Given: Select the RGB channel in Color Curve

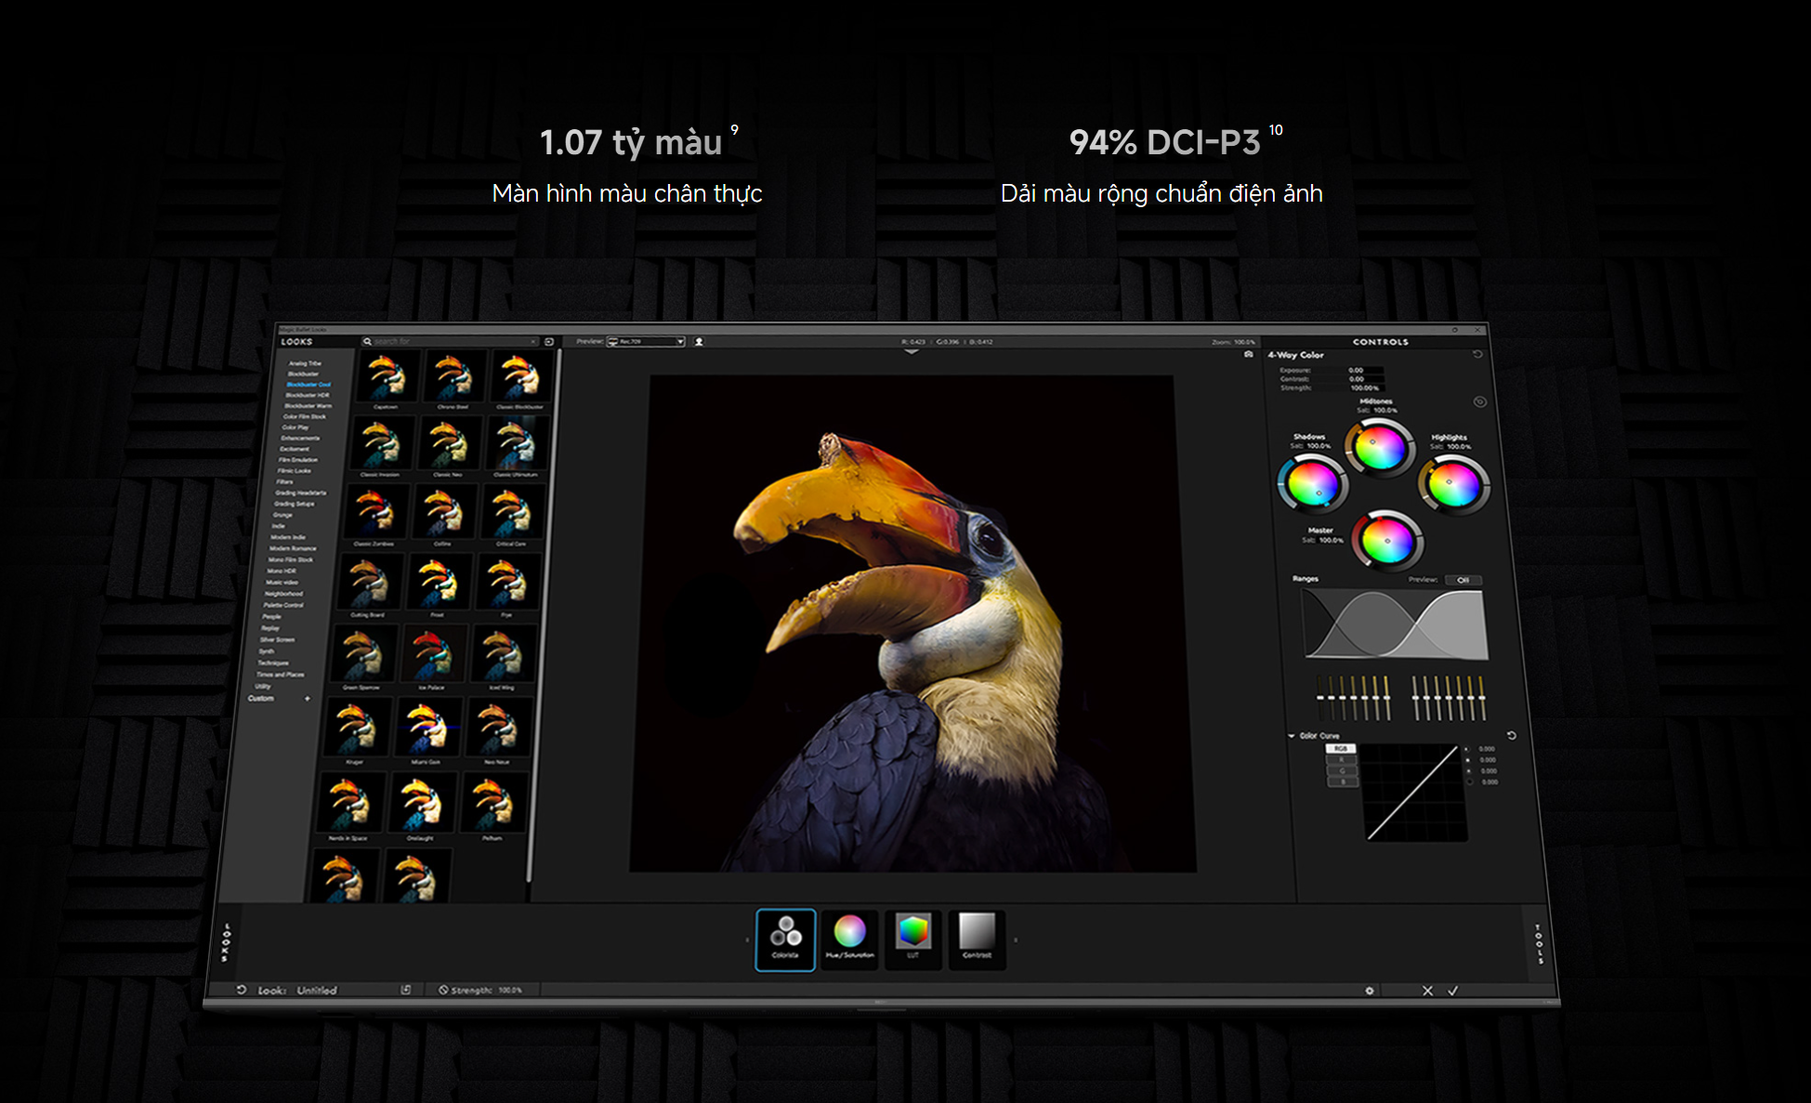Looking at the screenshot, I should (1341, 749).
